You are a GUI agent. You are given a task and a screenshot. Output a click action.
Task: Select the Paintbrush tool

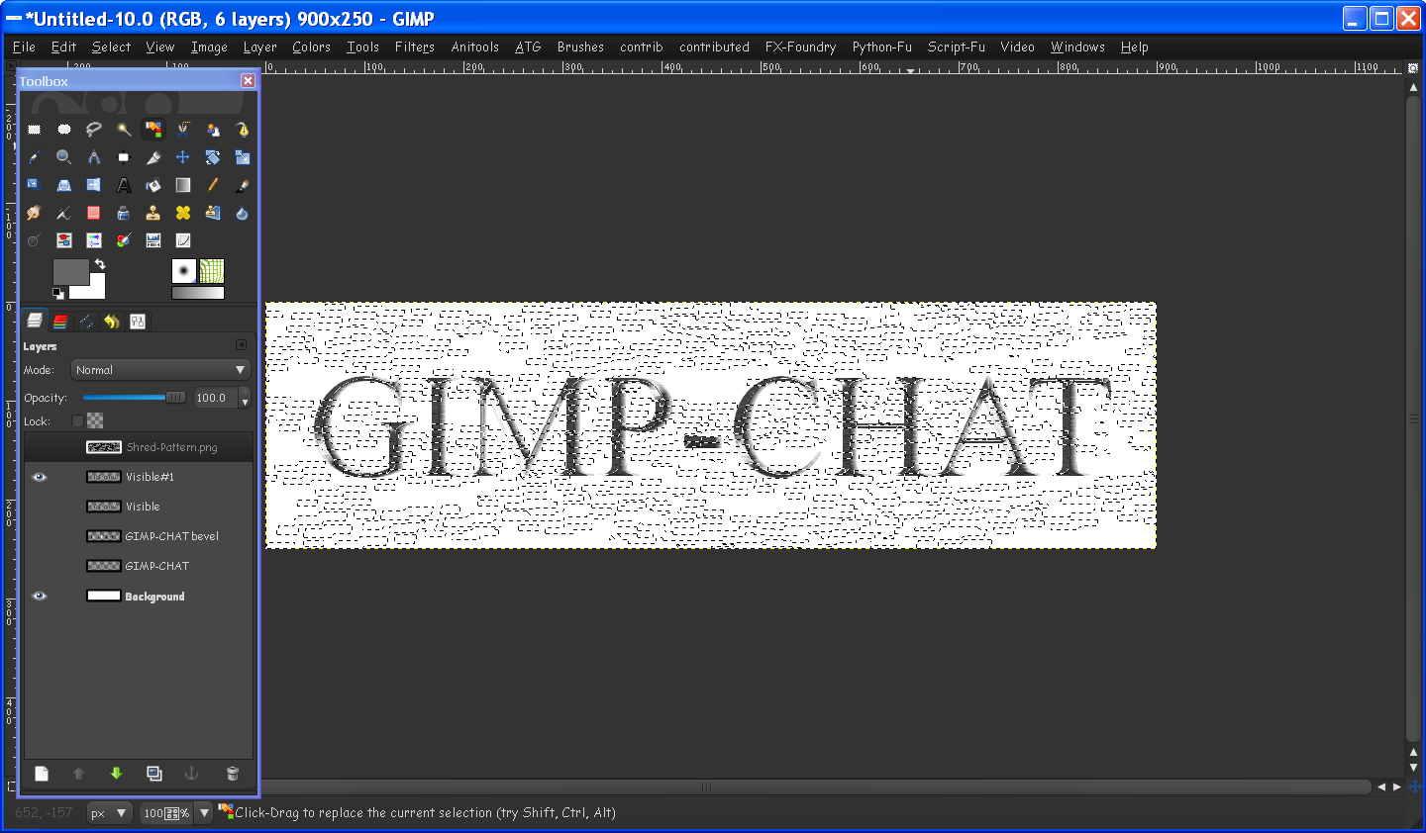click(x=243, y=185)
